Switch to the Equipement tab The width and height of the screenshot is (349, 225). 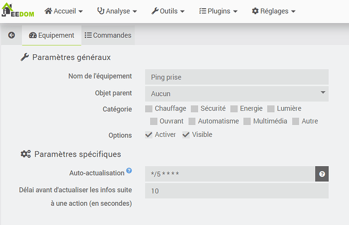pos(52,35)
